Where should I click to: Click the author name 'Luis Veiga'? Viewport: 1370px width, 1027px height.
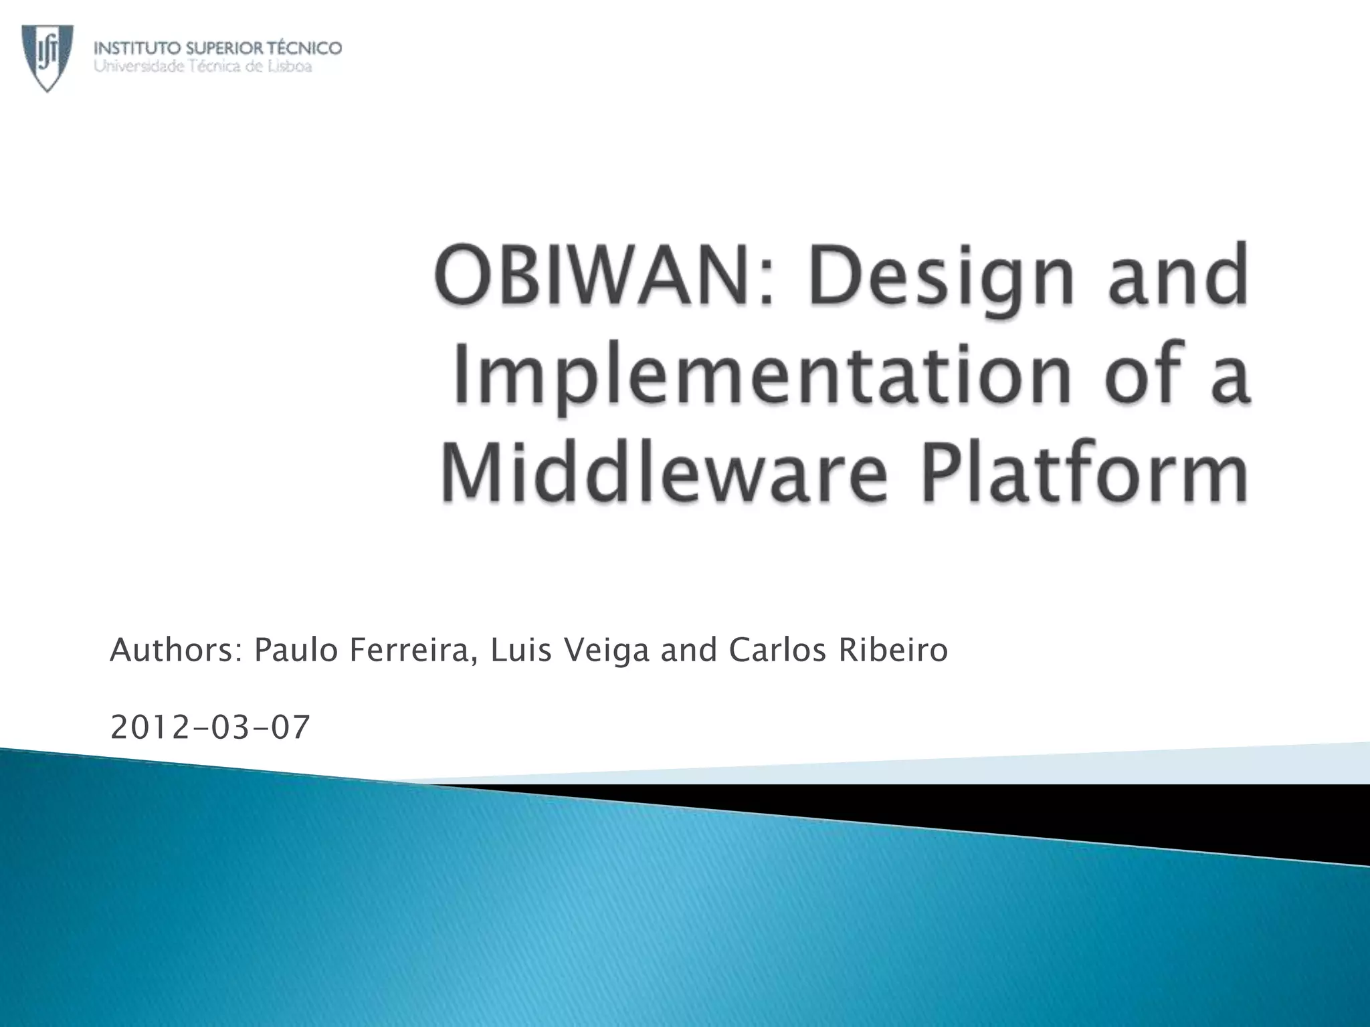[570, 650]
